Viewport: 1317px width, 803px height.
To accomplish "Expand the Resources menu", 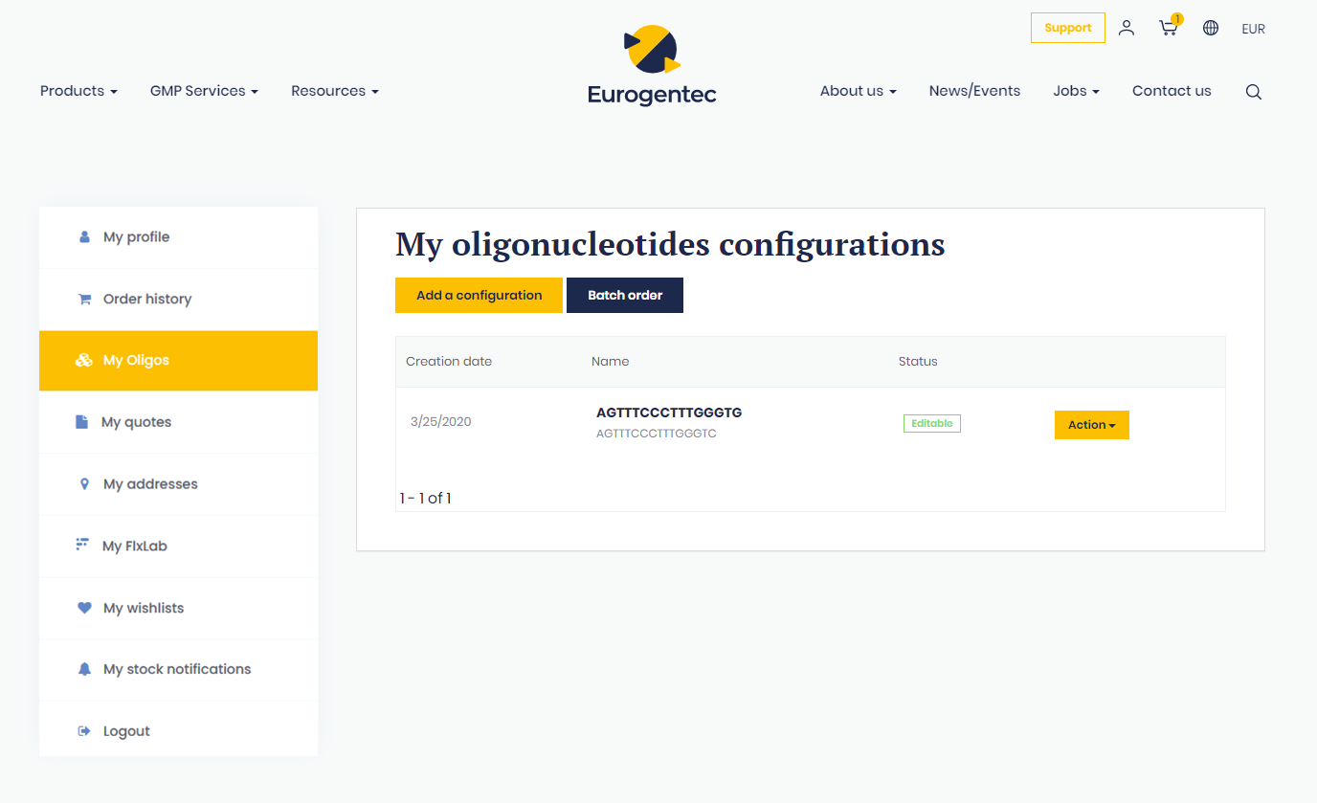I will (x=335, y=91).
